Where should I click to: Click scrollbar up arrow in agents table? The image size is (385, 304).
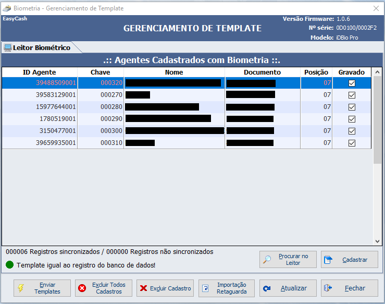point(378,72)
